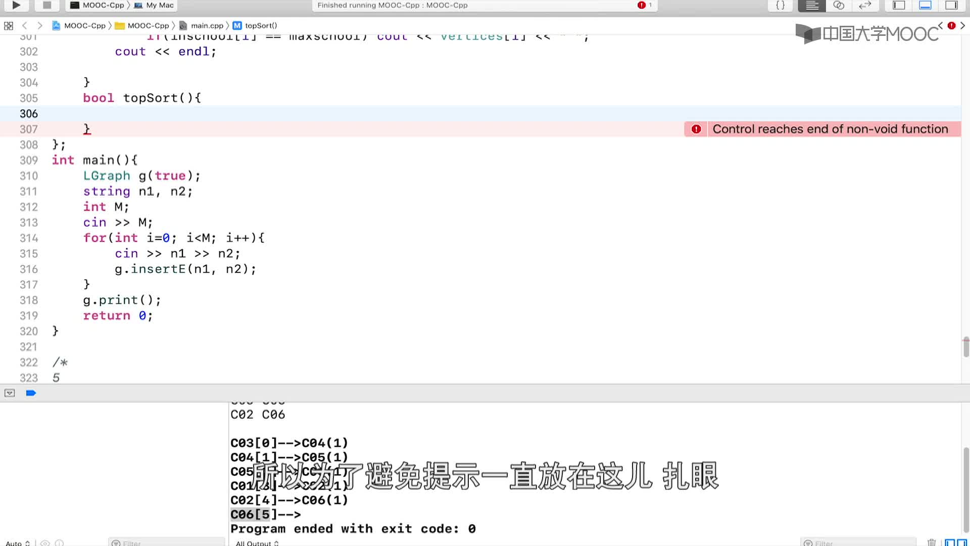Toggle the variables view pane button
This screenshot has width=970, height=546.
coord(950,543)
